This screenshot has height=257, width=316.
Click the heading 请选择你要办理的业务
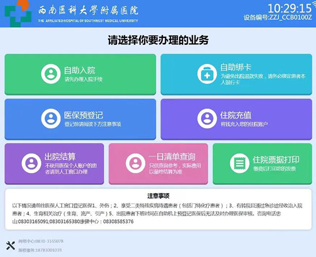(158, 40)
